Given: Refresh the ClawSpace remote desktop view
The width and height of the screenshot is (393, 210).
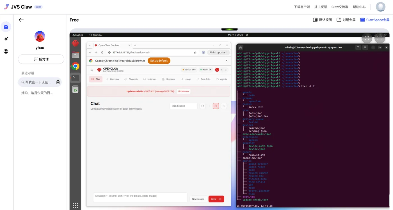Looking at the screenshot, I should [367, 38].
